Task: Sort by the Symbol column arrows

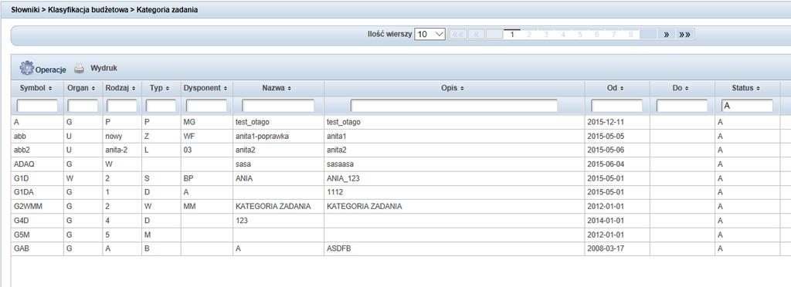Action: click(x=50, y=88)
